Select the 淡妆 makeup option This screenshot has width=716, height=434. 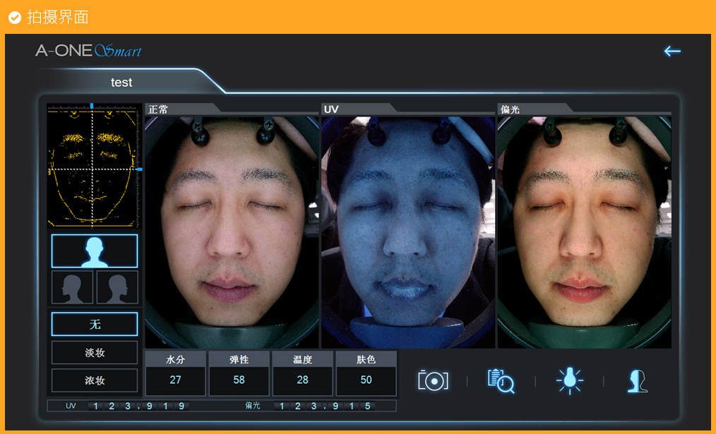point(95,352)
